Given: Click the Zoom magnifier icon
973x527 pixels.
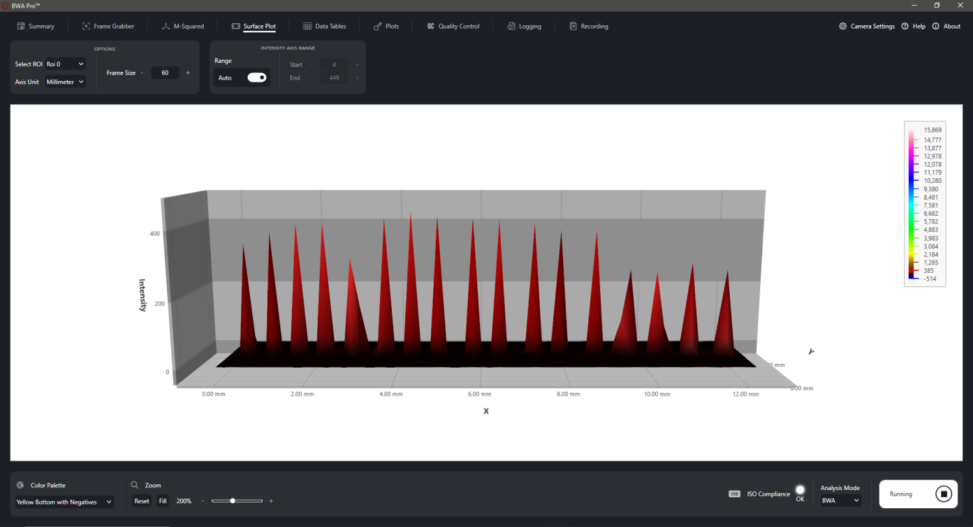Looking at the screenshot, I should 135,485.
